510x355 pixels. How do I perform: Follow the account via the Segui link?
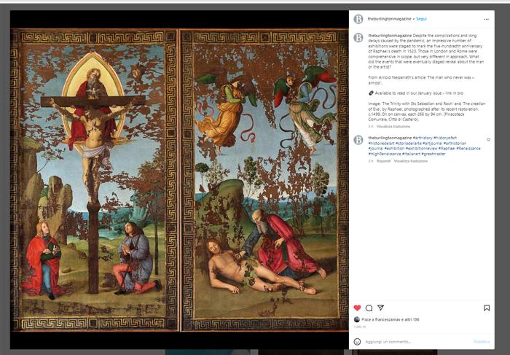421,19
